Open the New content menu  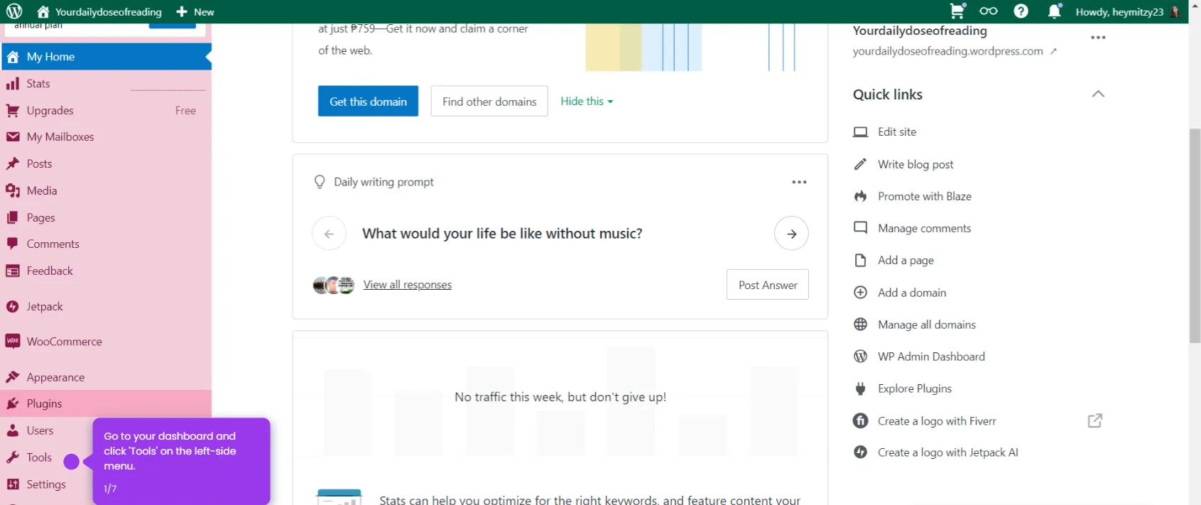coord(195,11)
